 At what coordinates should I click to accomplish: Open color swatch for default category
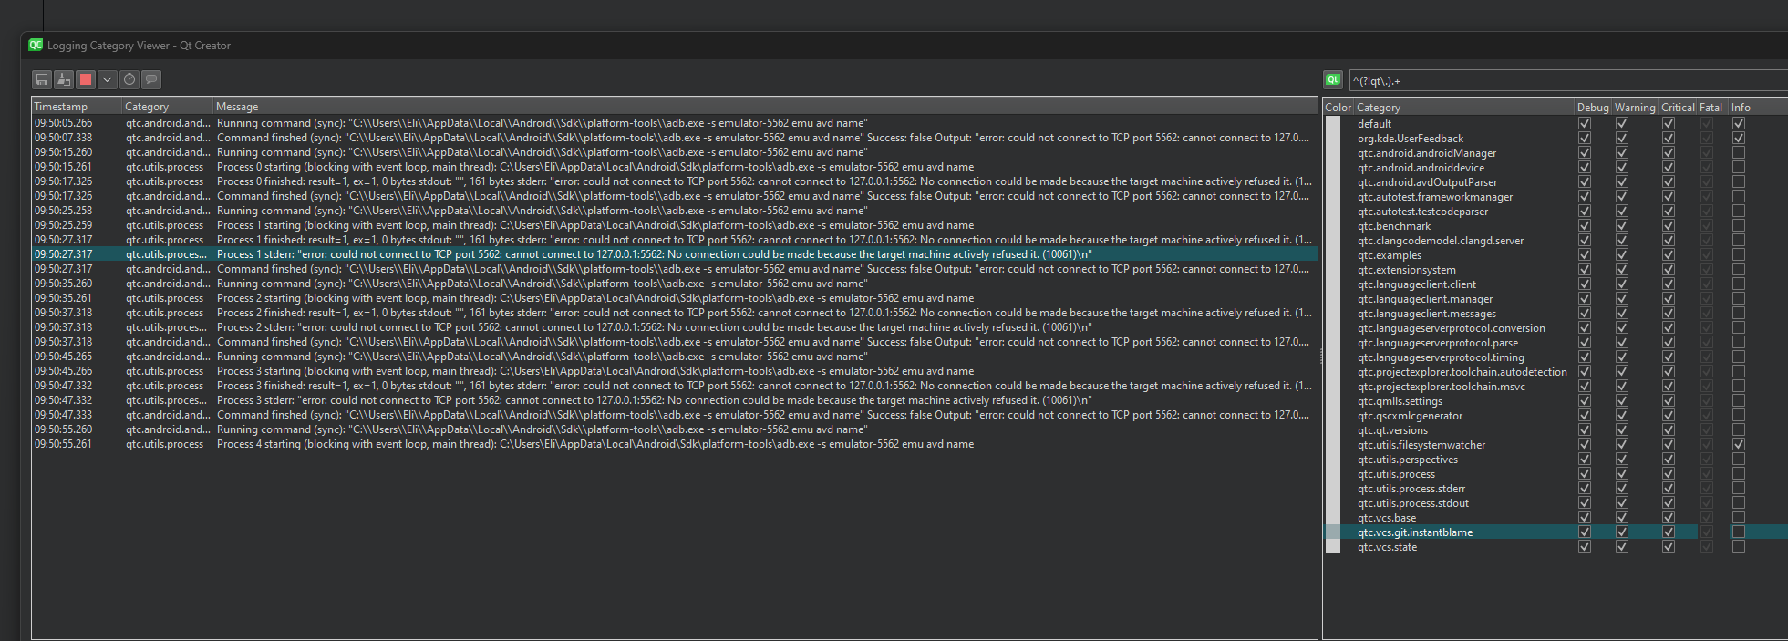(1333, 124)
